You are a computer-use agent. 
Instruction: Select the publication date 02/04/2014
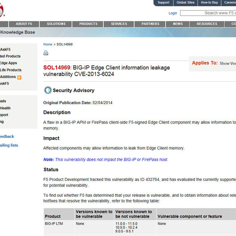(x=102, y=103)
